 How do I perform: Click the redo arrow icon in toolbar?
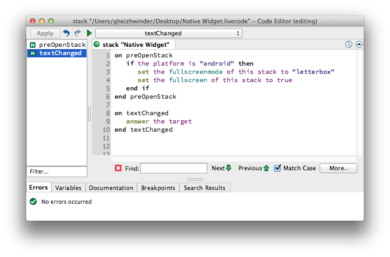pyautogui.click(x=78, y=33)
